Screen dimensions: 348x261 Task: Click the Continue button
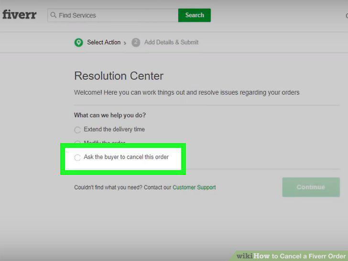coord(311,187)
